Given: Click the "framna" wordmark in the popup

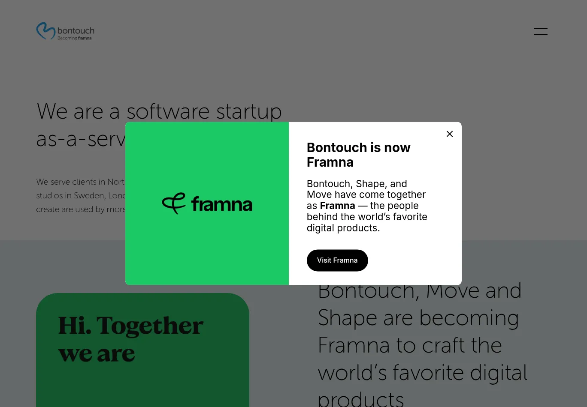Looking at the screenshot, I should tap(221, 204).
